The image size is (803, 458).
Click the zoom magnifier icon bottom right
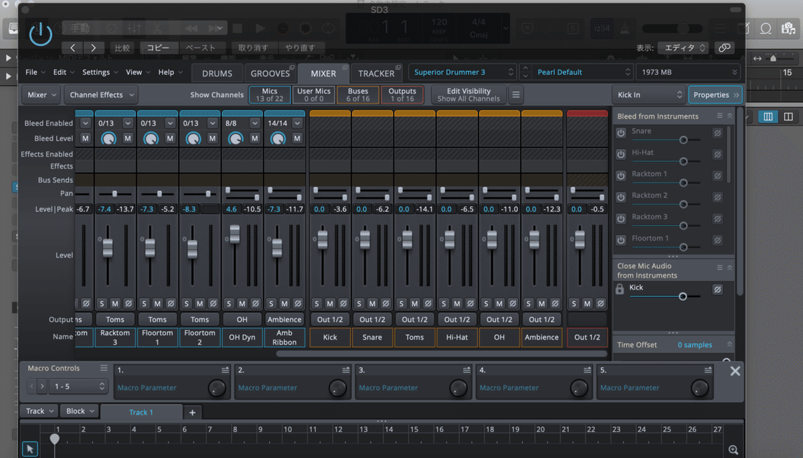click(733, 449)
